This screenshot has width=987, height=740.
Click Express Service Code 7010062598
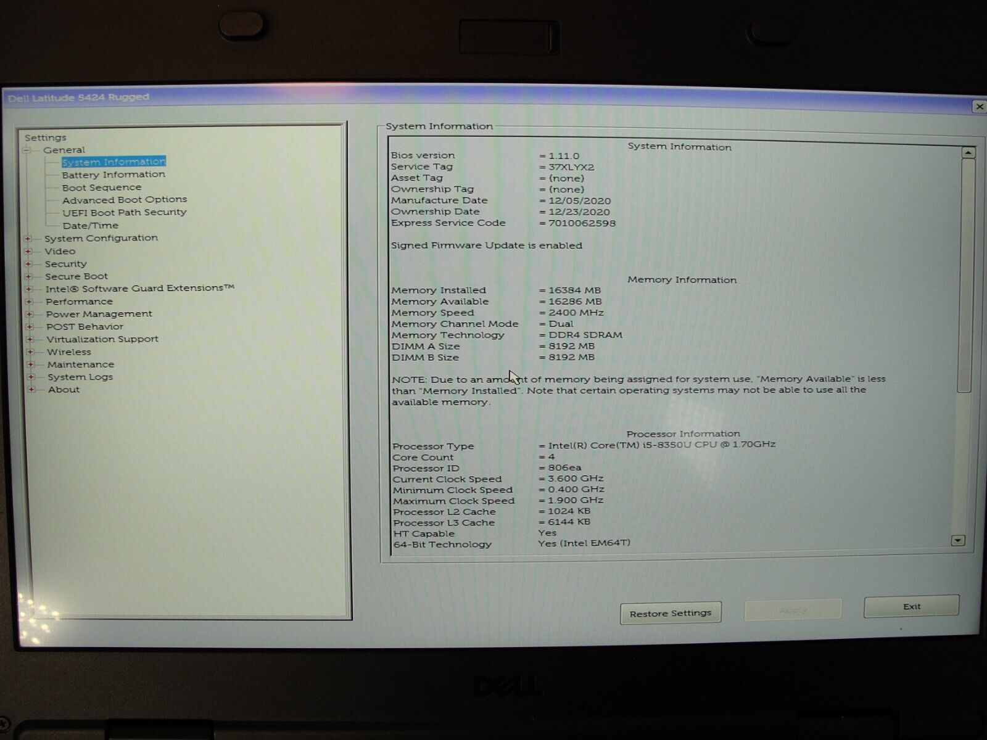582,223
